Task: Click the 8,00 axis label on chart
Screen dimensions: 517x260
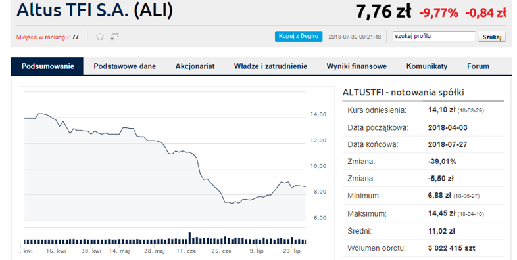Action: [x=320, y=192]
